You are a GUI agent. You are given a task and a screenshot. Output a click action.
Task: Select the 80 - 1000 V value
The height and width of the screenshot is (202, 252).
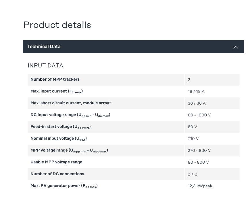199,115
